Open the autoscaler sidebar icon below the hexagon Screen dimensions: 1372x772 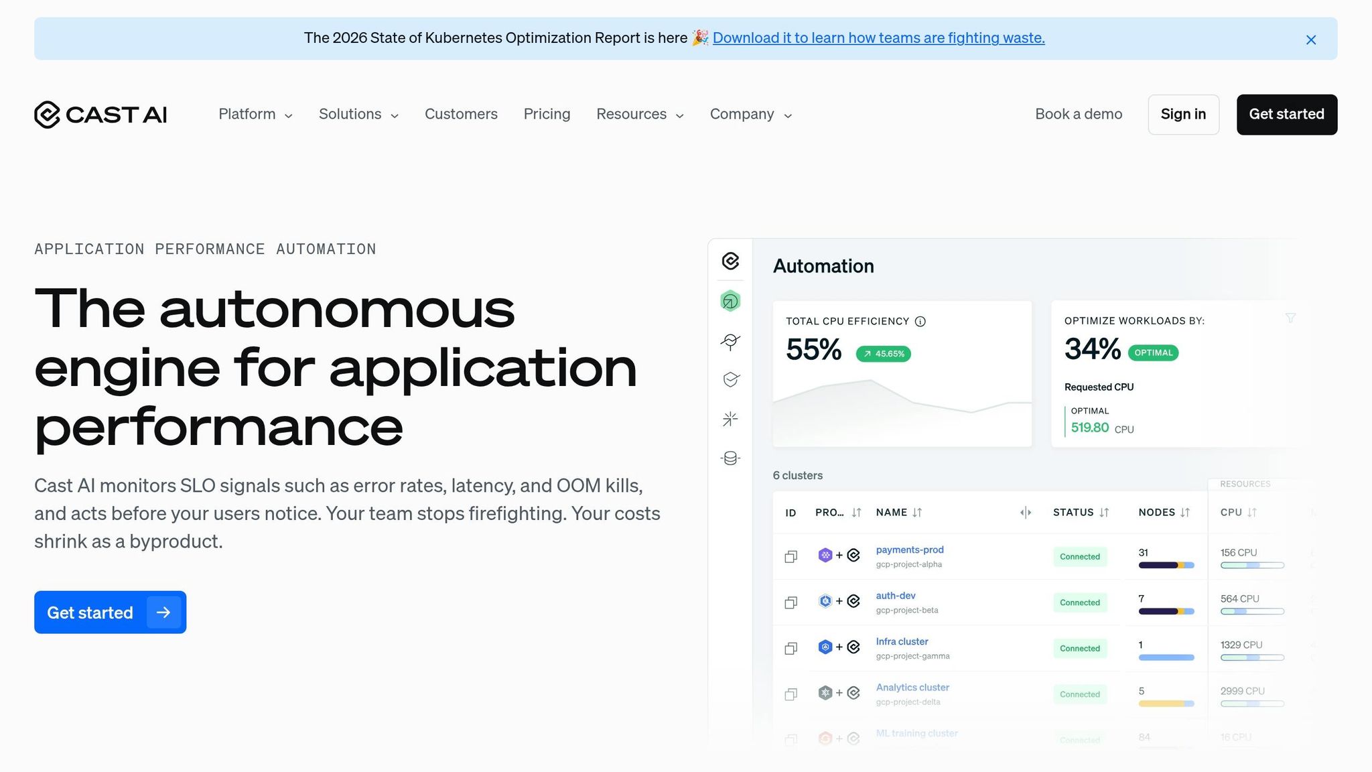click(x=730, y=342)
